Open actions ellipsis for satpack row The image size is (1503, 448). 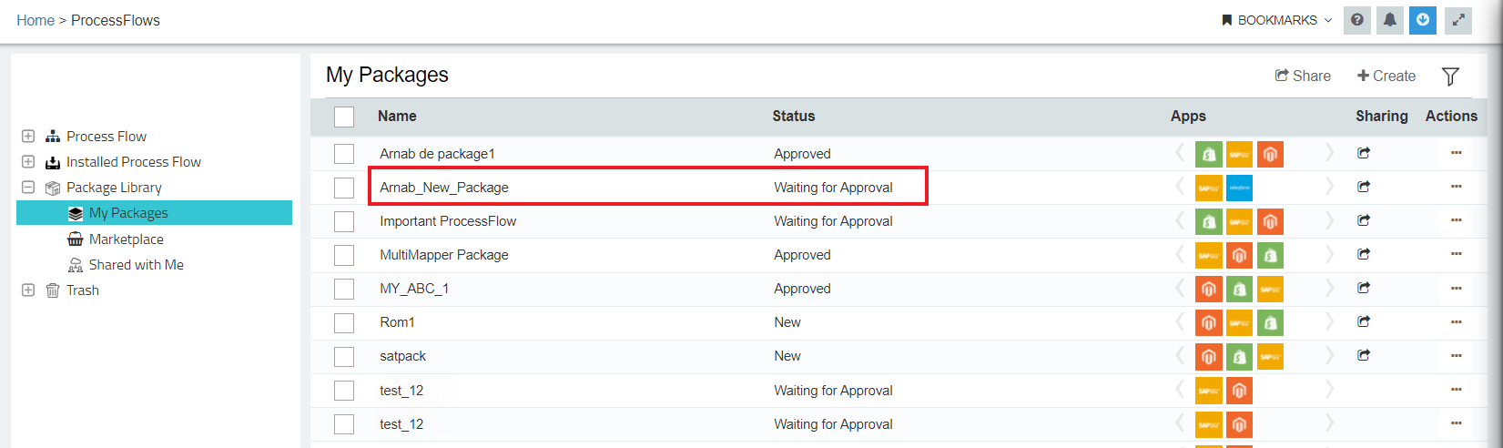point(1457,355)
